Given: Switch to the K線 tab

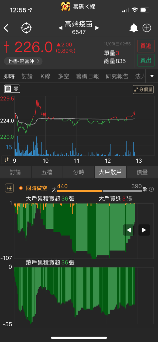Looking at the screenshot, I should click(x=45, y=76).
